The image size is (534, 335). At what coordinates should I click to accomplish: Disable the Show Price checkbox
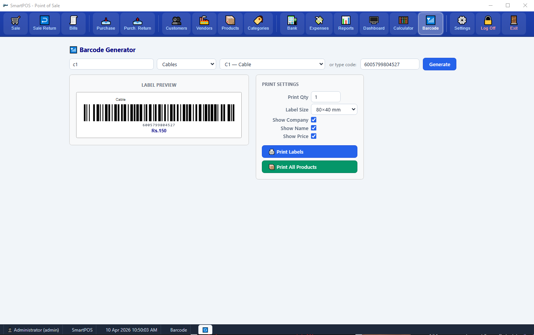pyautogui.click(x=314, y=136)
